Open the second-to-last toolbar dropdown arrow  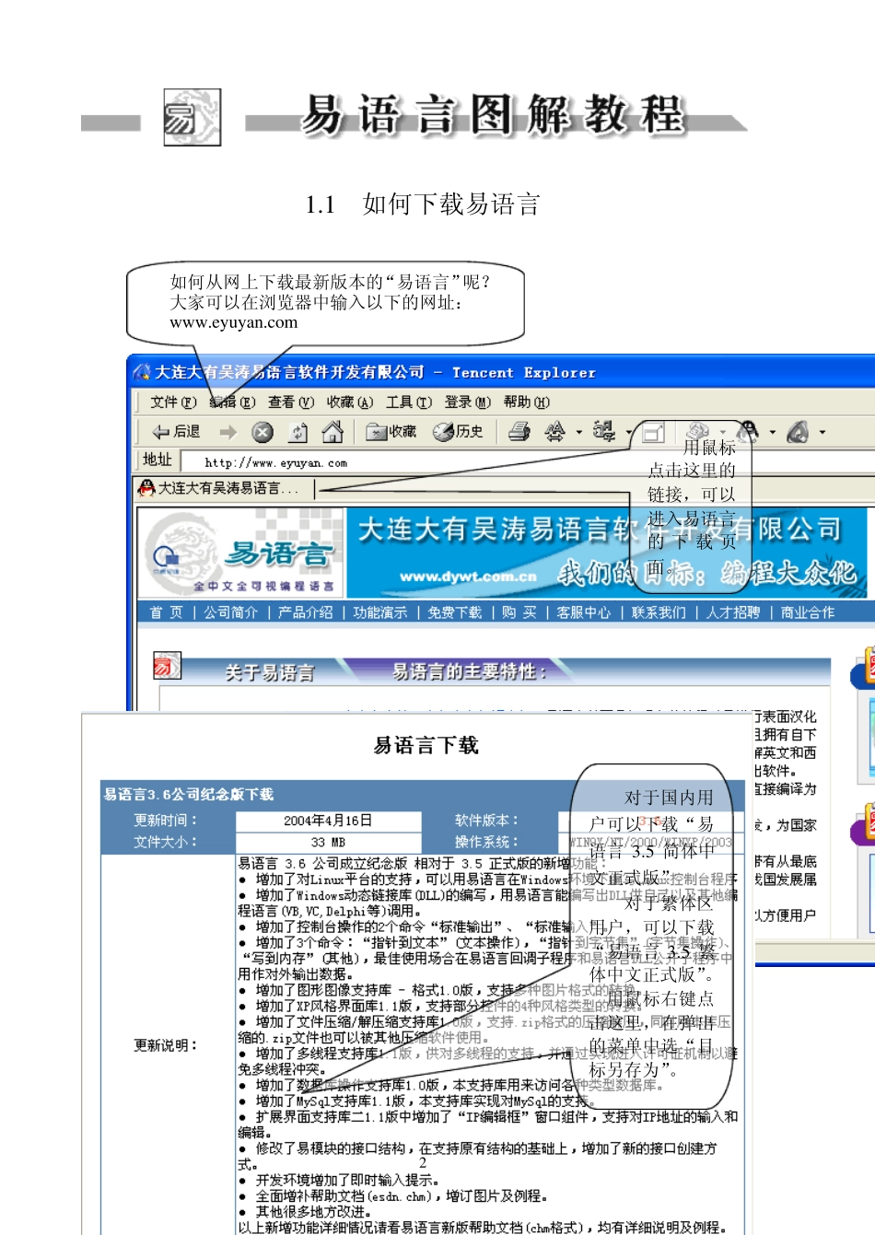[x=773, y=431]
